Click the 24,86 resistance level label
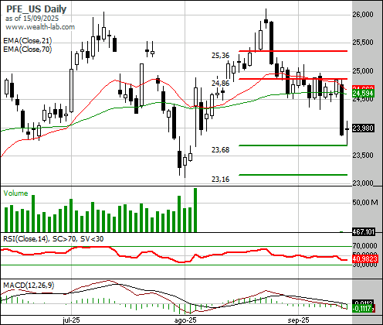The height and width of the screenshot is (325, 383). tap(220, 83)
